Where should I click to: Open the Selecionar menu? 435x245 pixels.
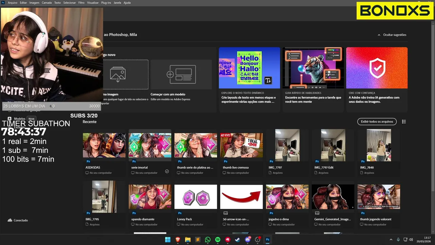(70, 2)
